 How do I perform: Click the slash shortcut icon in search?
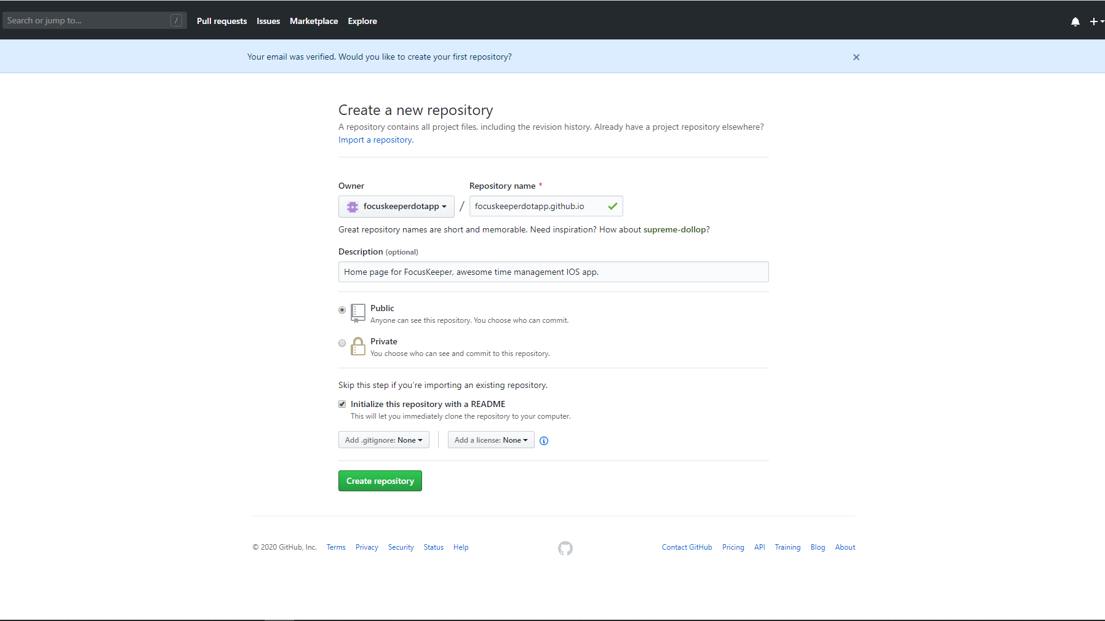[176, 20]
